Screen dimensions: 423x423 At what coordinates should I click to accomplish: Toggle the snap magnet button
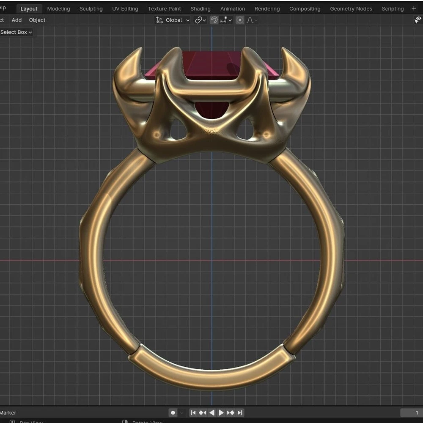[x=214, y=20]
